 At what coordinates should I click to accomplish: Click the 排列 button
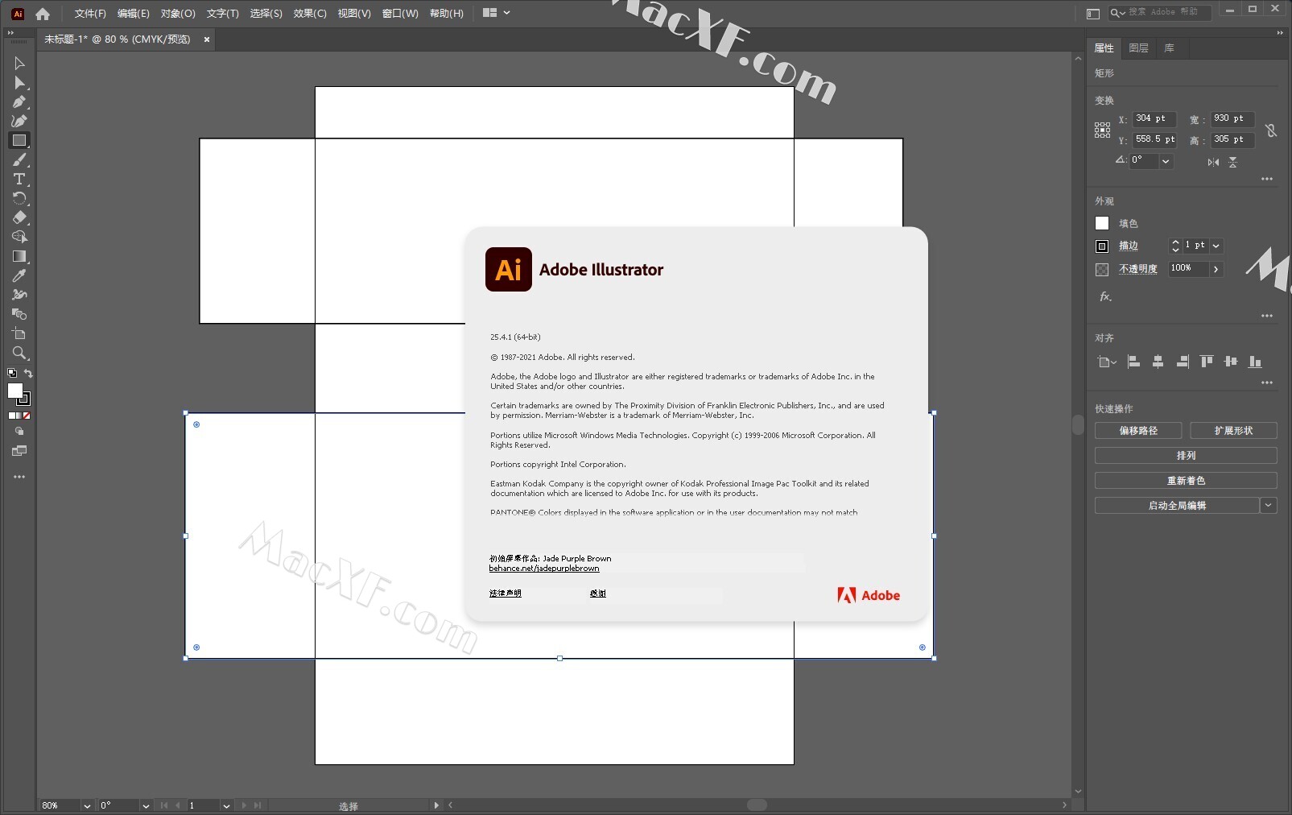pos(1186,456)
